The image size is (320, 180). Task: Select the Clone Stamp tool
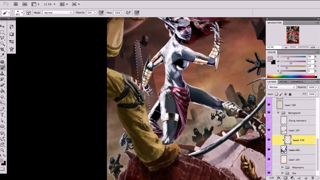(x=2, y=73)
